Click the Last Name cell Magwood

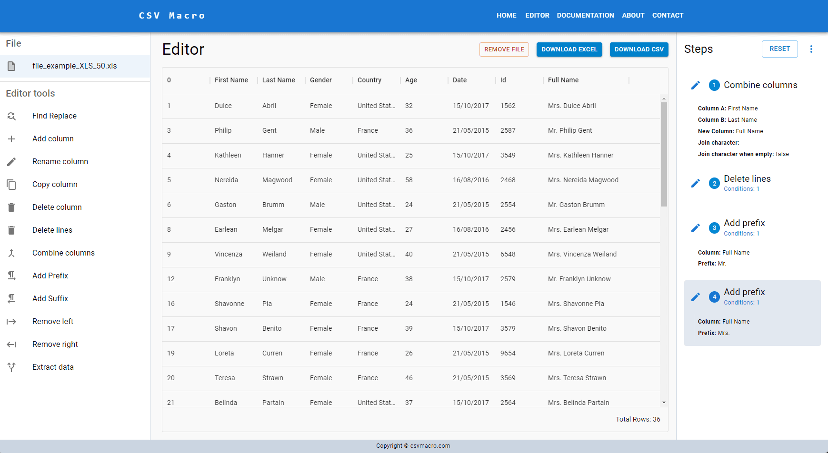(x=277, y=180)
